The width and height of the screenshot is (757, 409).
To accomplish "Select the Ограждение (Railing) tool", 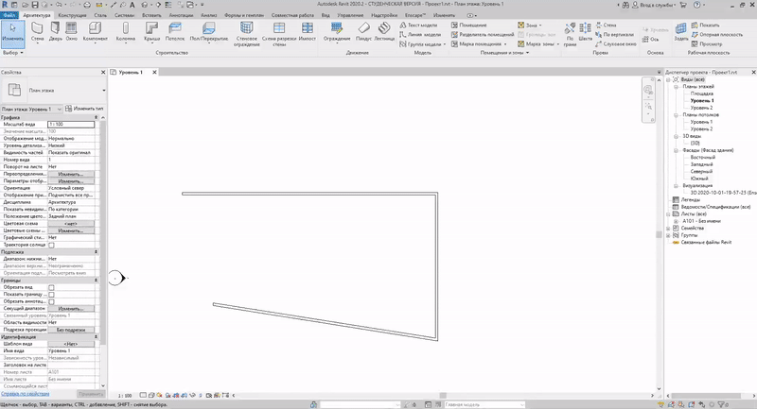I will pyautogui.click(x=337, y=31).
